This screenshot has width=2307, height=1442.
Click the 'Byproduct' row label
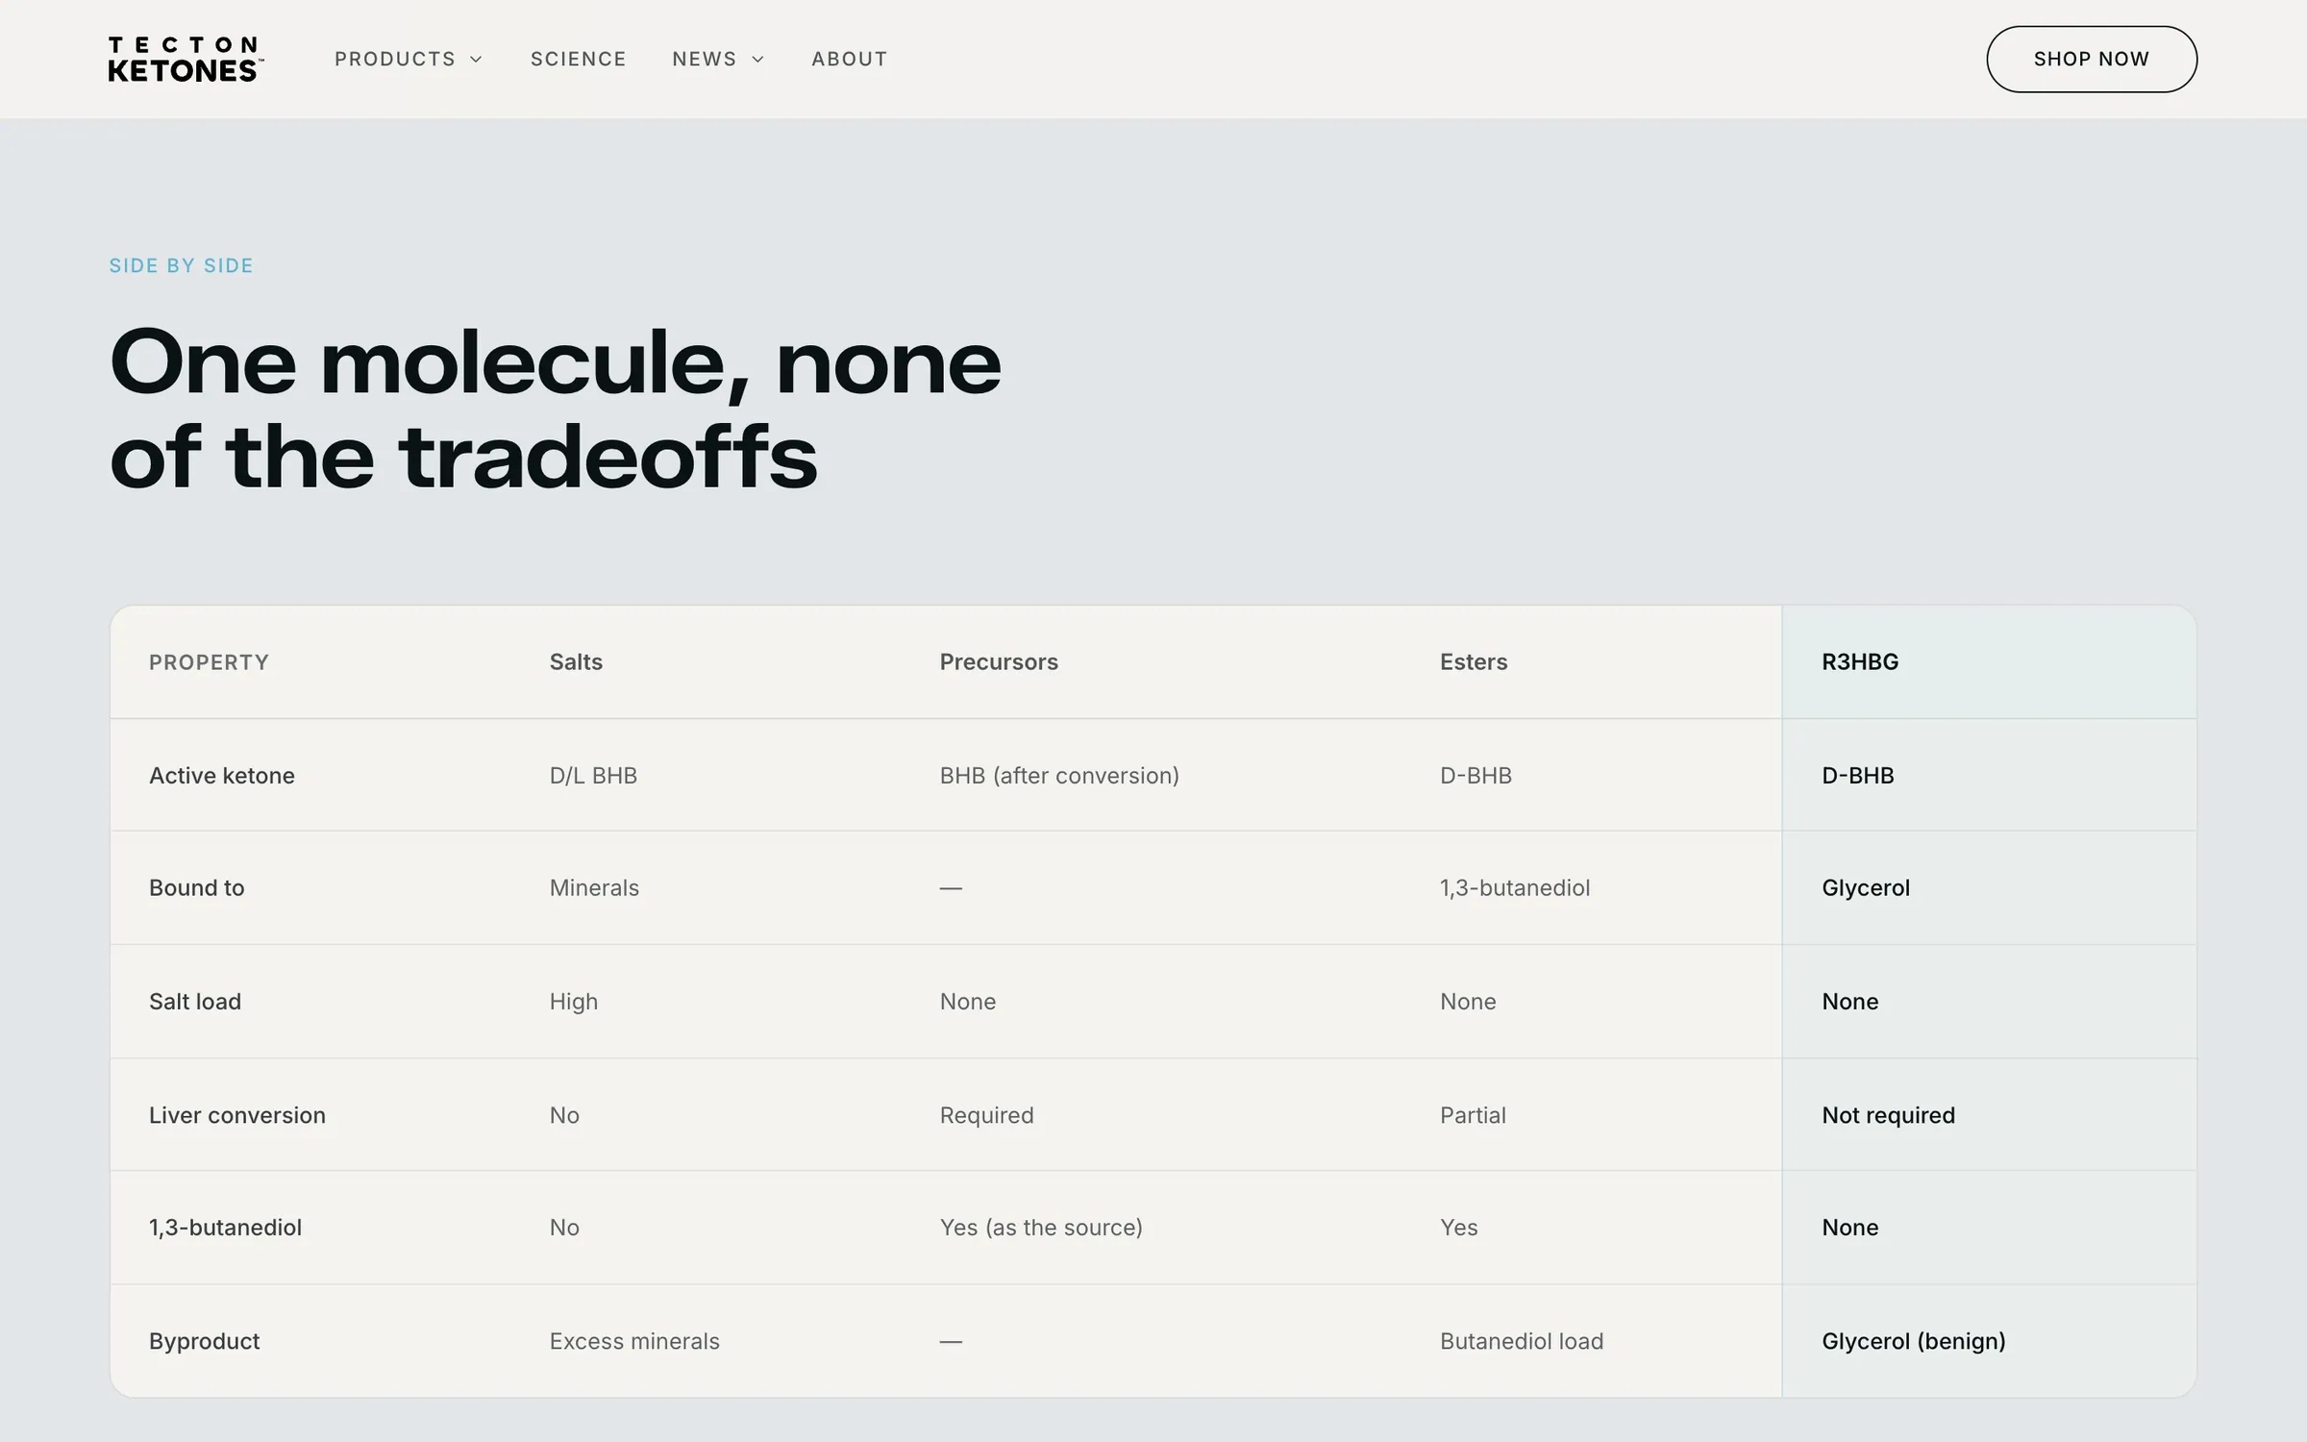click(204, 1341)
